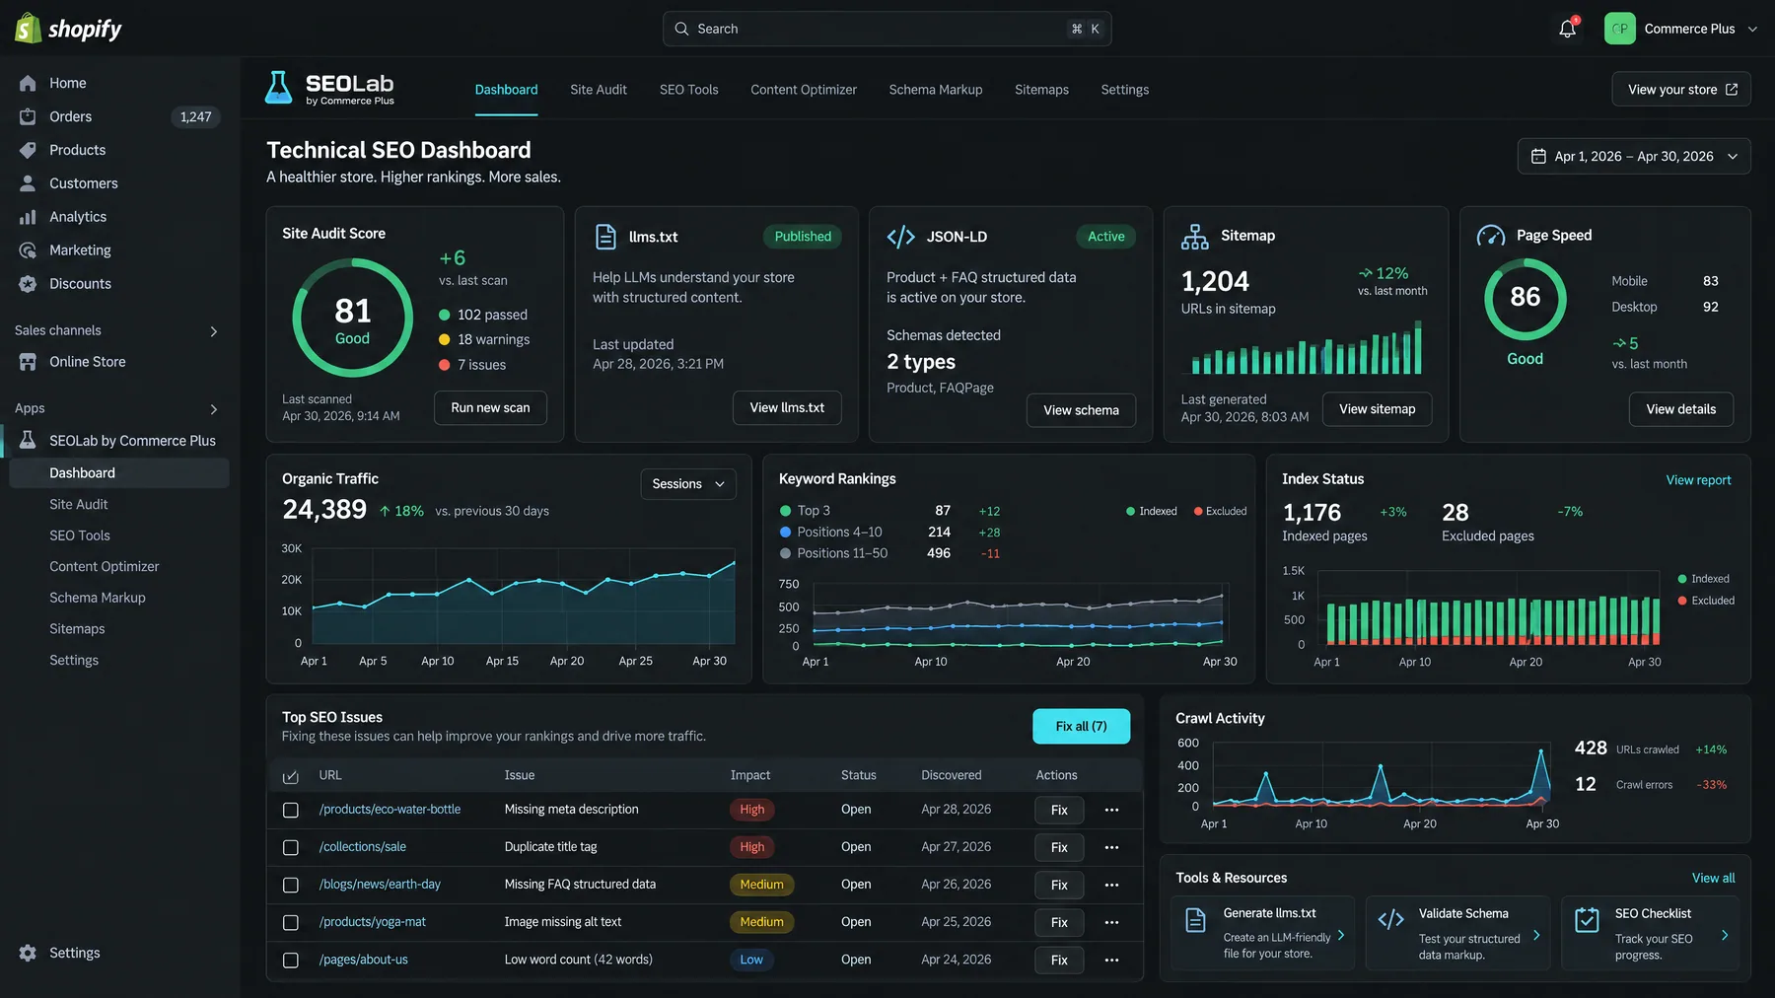Click the Analytics bar chart icon
Image resolution: width=1775 pixels, height=998 pixels.
pos(28,217)
